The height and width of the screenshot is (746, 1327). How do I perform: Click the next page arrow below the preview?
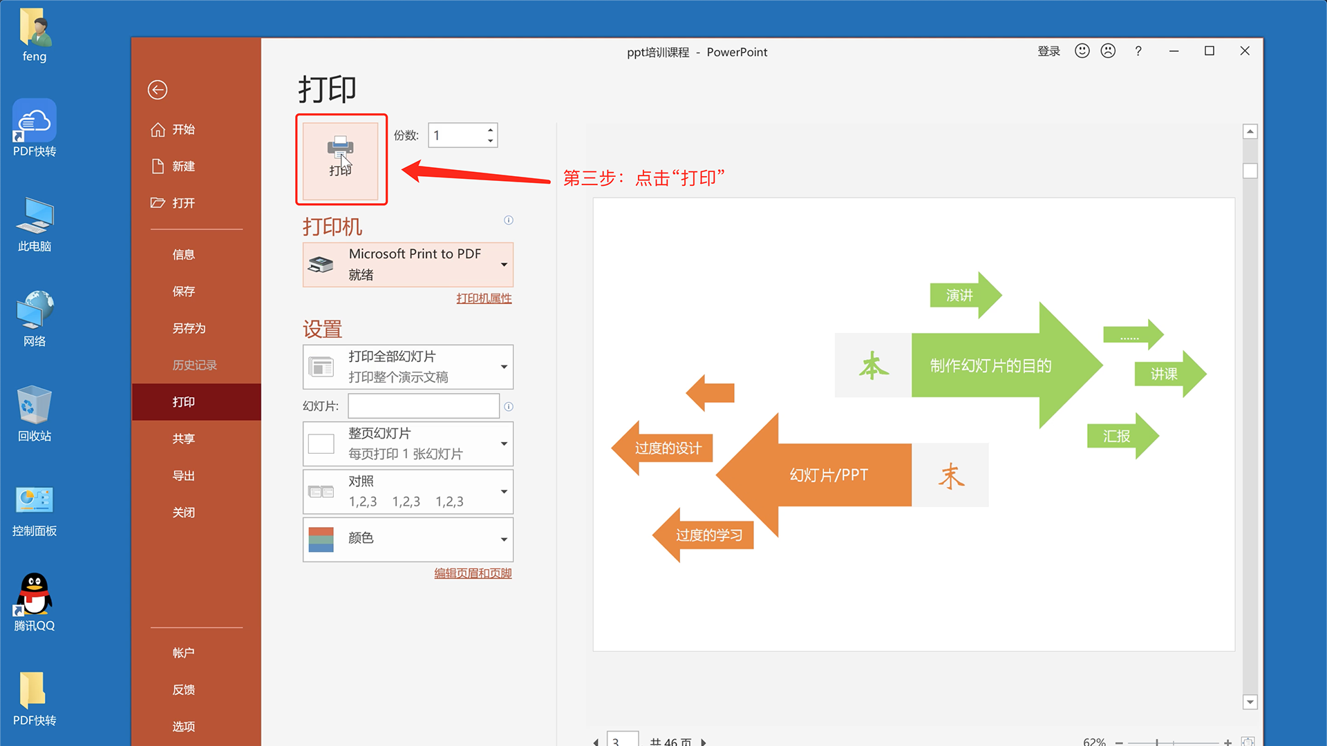(704, 741)
